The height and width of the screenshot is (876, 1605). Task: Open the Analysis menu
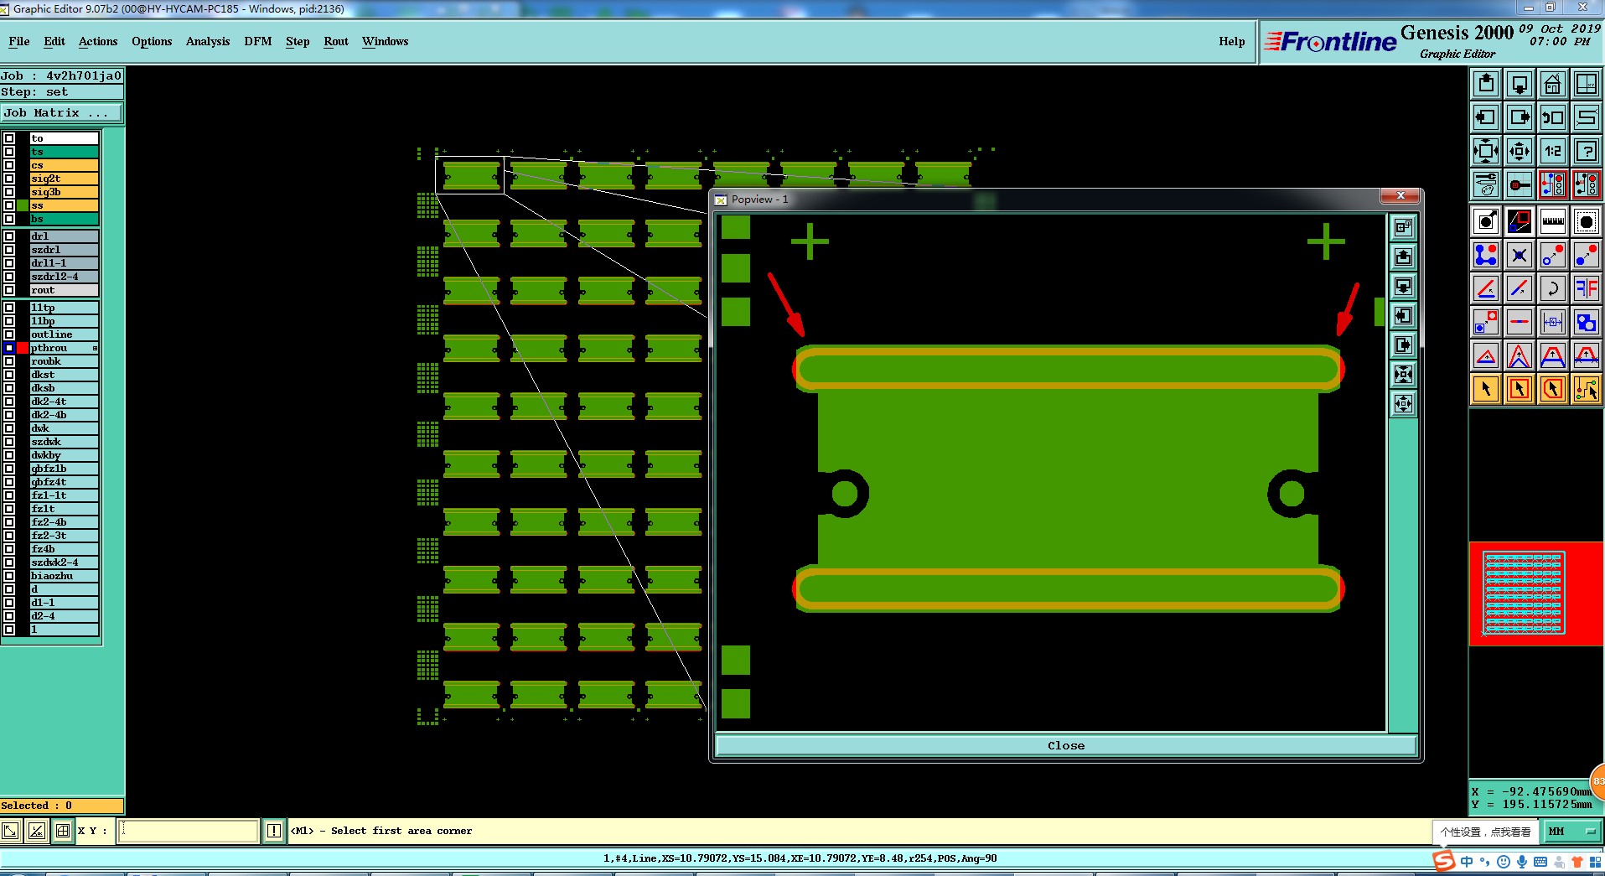pyautogui.click(x=208, y=41)
